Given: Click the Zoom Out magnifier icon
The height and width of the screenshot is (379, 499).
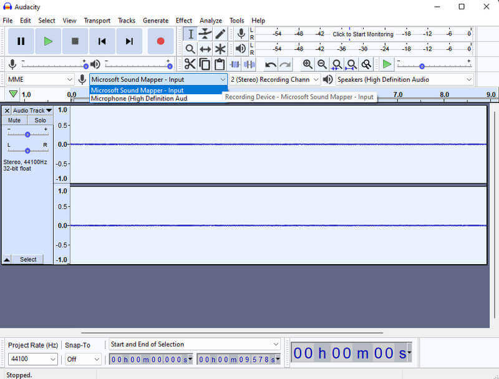Looking at the screenshot, I should (x=322, y=64).
